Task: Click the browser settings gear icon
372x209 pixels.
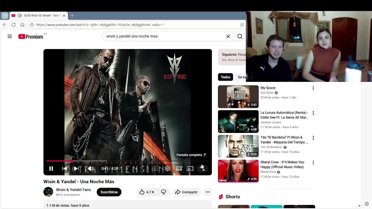Action: tap(367, 204)
